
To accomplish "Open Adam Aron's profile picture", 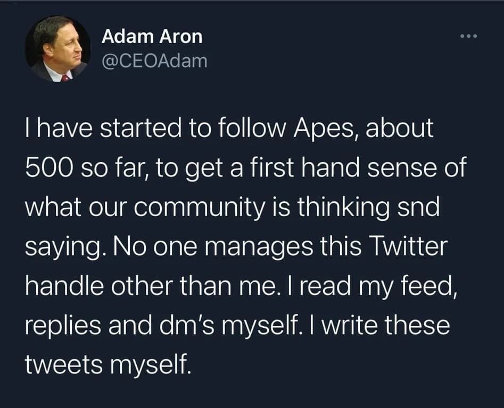I will (x=58, y=48).
